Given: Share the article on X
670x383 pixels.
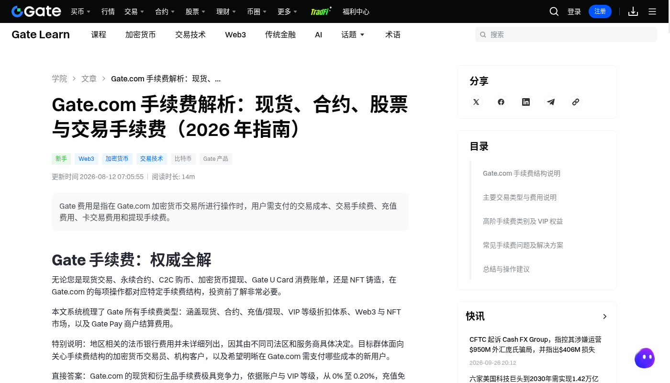Looking at the screenshot, I should click(x=476, y=102).
